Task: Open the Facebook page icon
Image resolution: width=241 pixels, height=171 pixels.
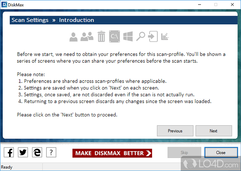Action: point(9,152)
